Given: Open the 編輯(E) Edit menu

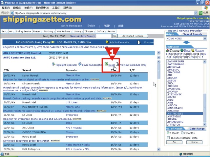Looking at the screenshot, I should click(17, 8).
